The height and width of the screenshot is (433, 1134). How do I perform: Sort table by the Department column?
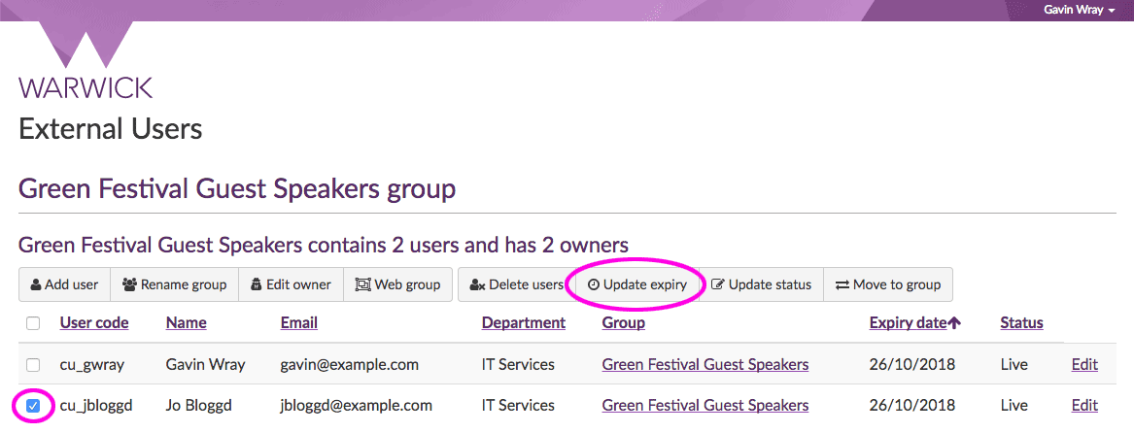coord(523,323)
